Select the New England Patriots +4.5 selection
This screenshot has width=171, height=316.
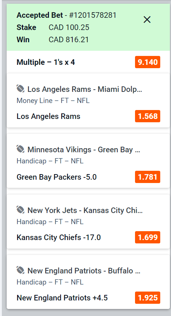point(62,298)
